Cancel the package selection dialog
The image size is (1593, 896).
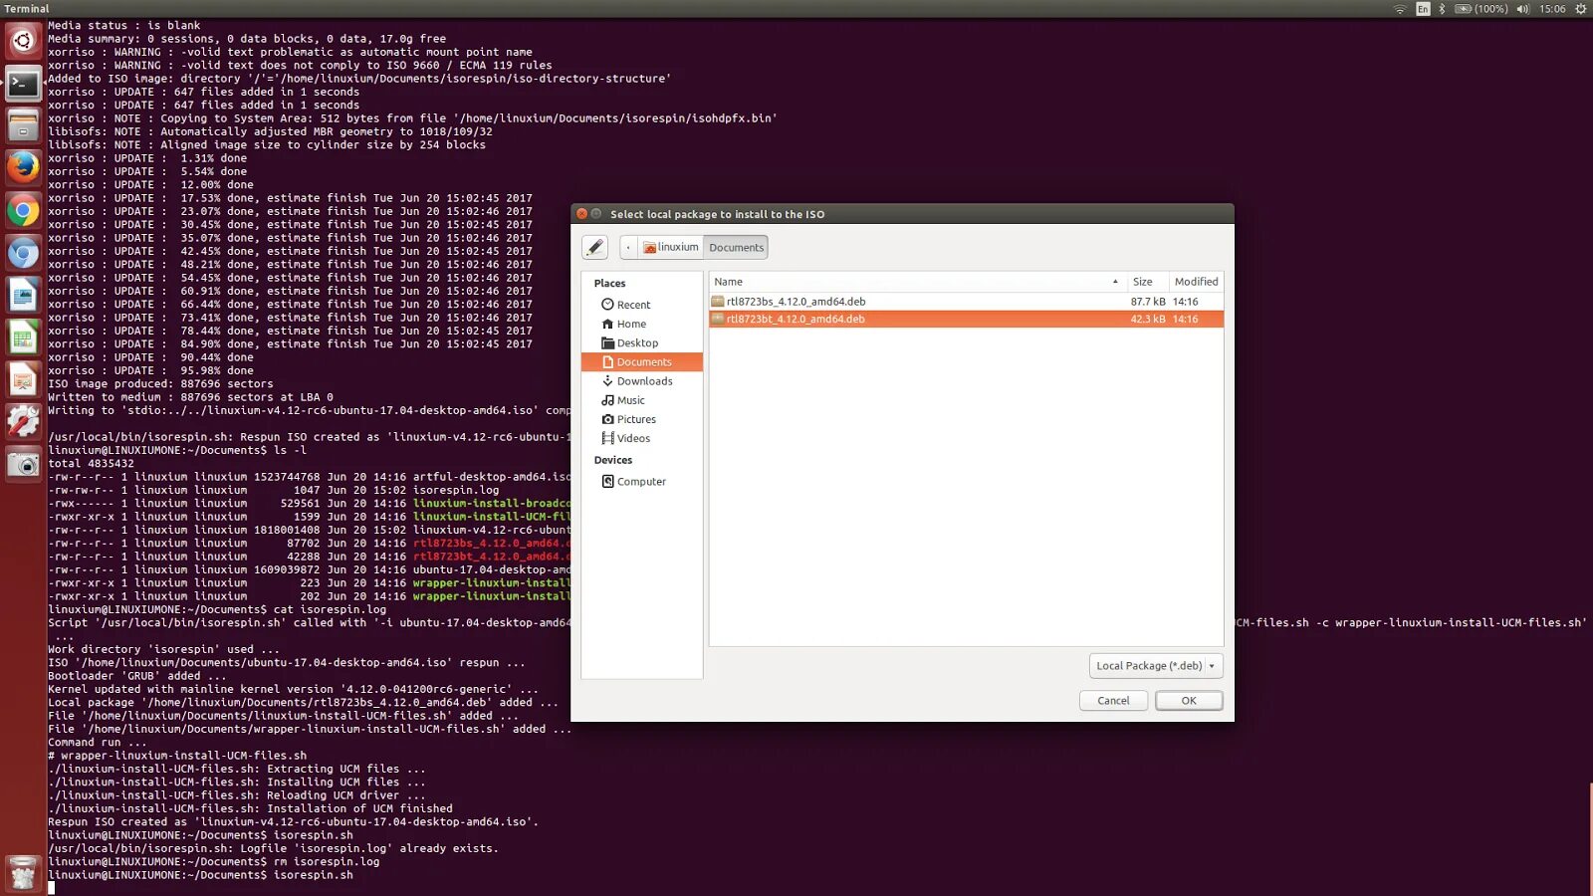pos(1113,700)
